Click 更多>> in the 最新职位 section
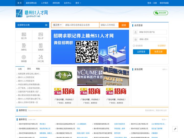Viewport: 184px width, 138px height. point(164,119)
